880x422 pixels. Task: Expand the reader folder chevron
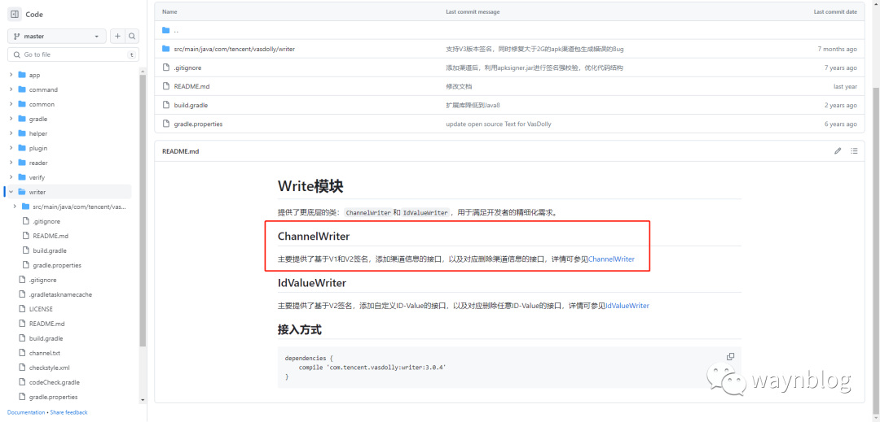coord(11,163)
